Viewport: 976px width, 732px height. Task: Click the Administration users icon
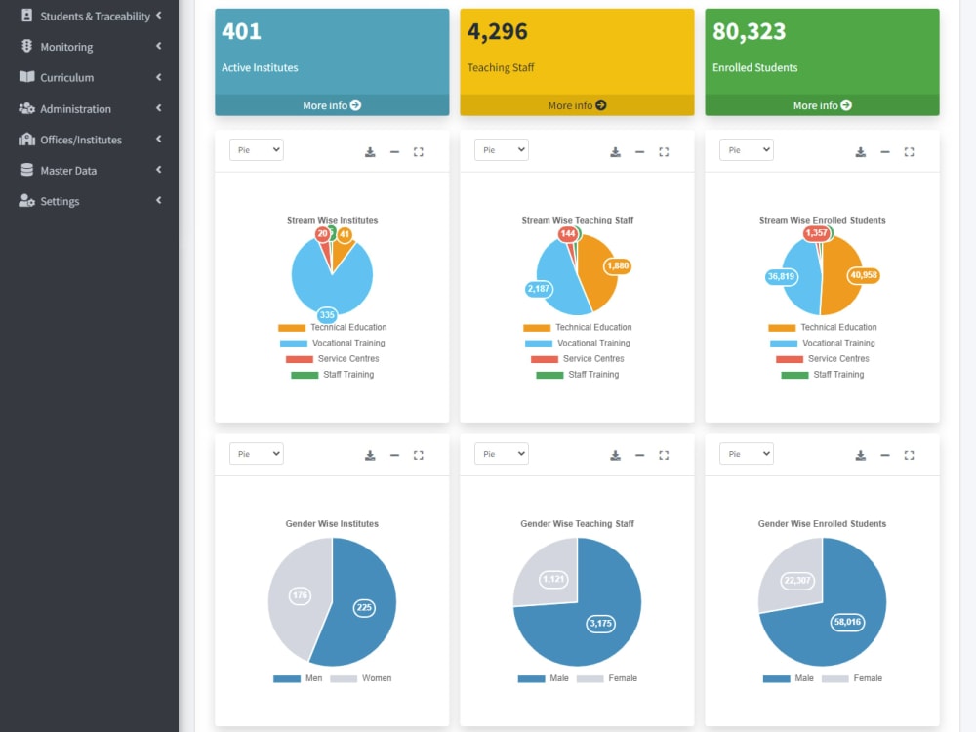click(x=26, y=108)
